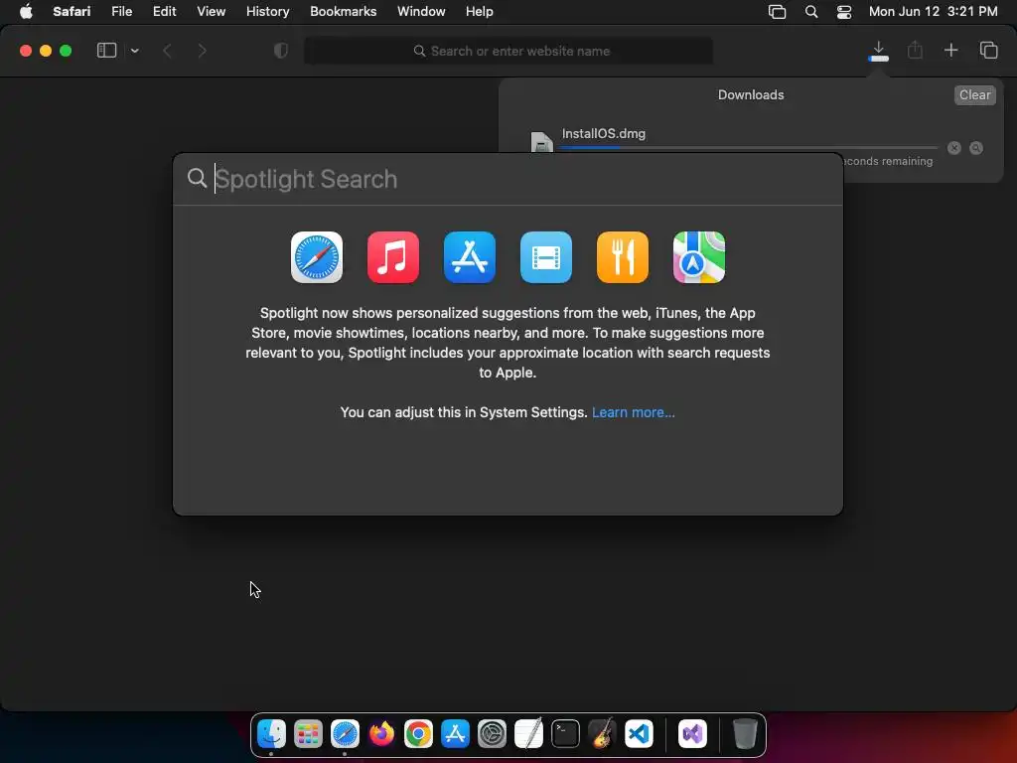
Task: Open Launchpad from the Dock
Action: pyautogui.click(x=308, y=734)
